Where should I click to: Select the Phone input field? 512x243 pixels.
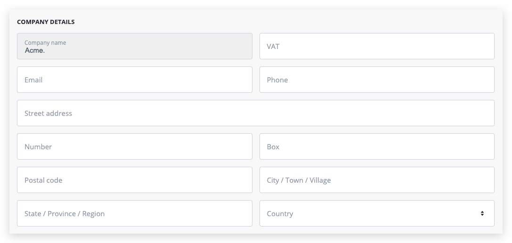[x=376, y=80]
